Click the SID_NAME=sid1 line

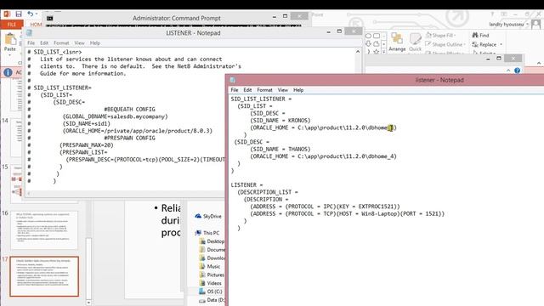87,123
